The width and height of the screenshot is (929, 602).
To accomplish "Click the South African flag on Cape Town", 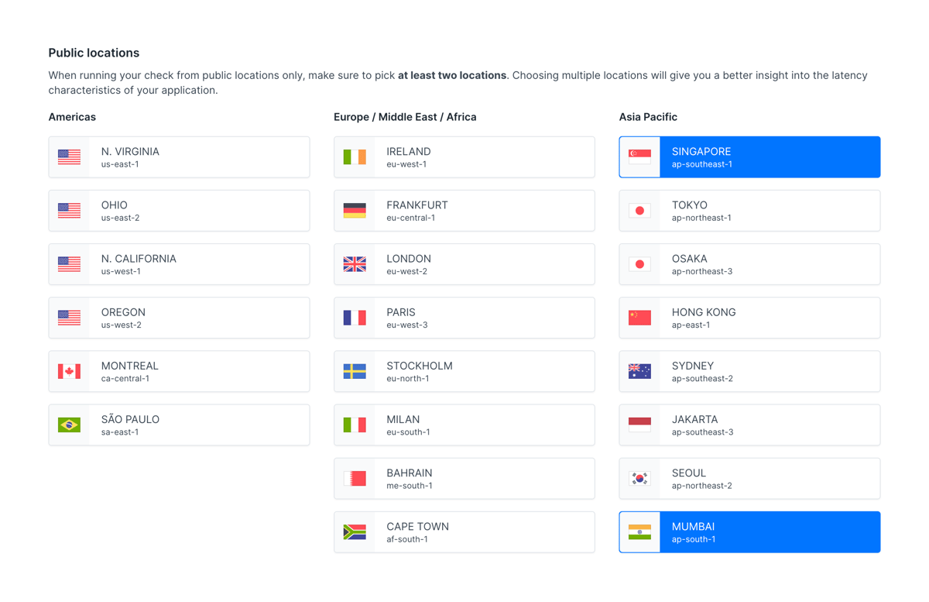I will [354, 532].
